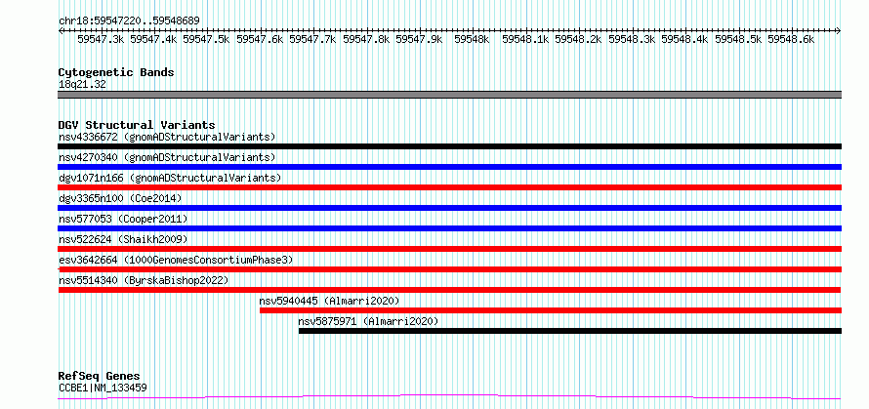
Task: Click red bar under nsv522624 (Shaikh2009)
Action: (450, 249)
